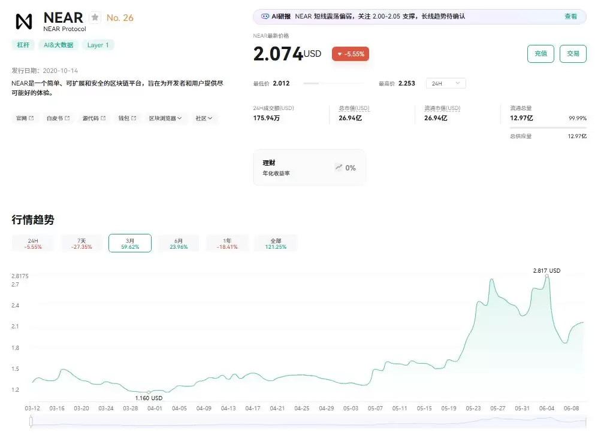Switch chart to 7天 tab
604x448 pixels.
pos(81,243)
